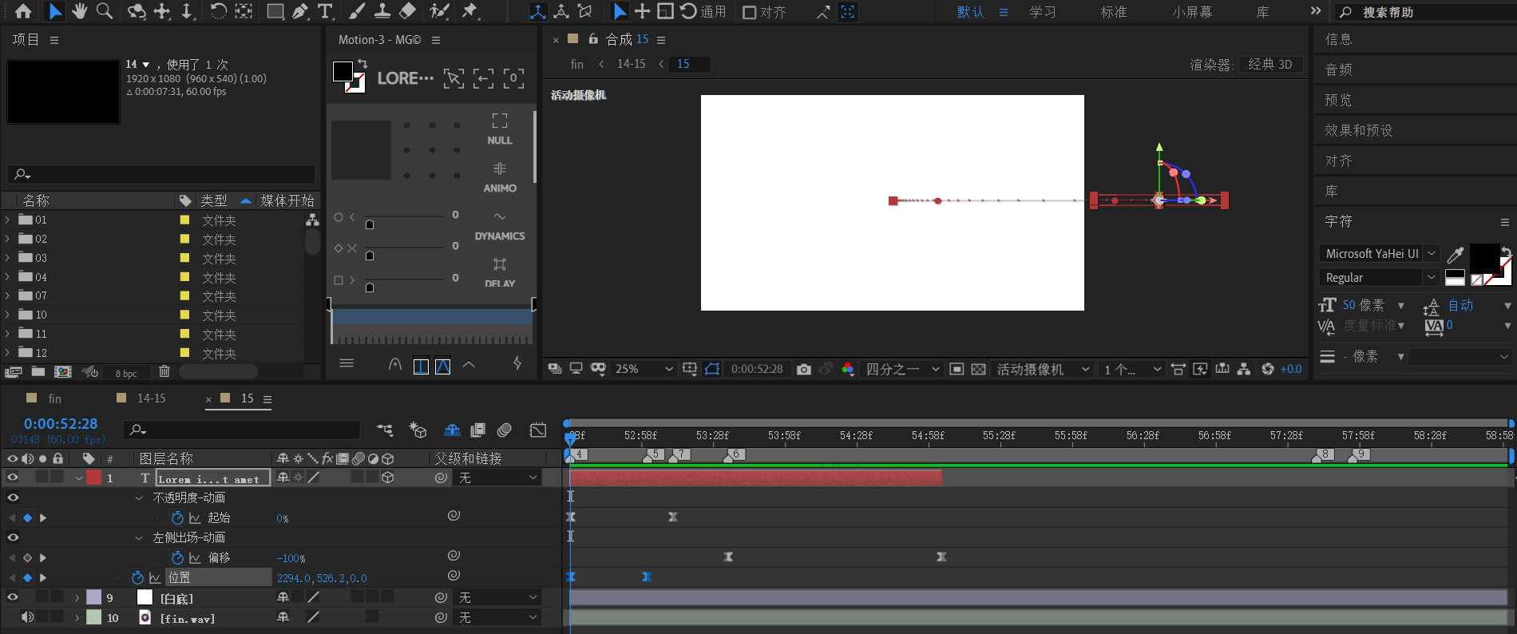This screenshot has height=634, width=1517.
Task: Delete selected project item trash icon
Action: (164, 371)
